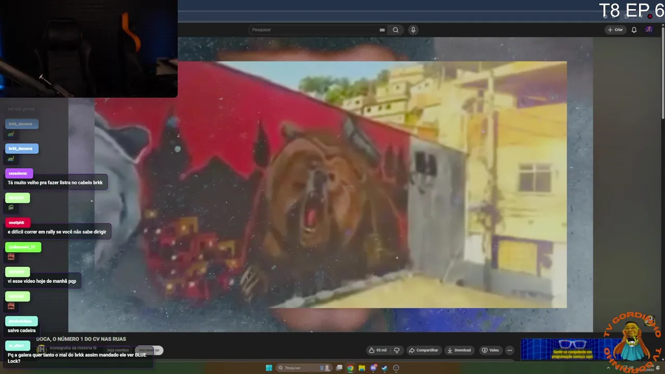Click chat message vi esse vídeo hoje
Screen dimensions: 665x374
click(42, 281)
